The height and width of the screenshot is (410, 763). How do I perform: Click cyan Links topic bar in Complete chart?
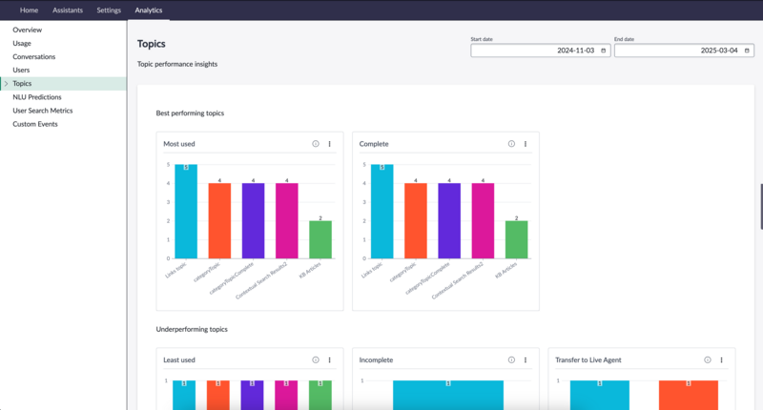coord(382,212)
